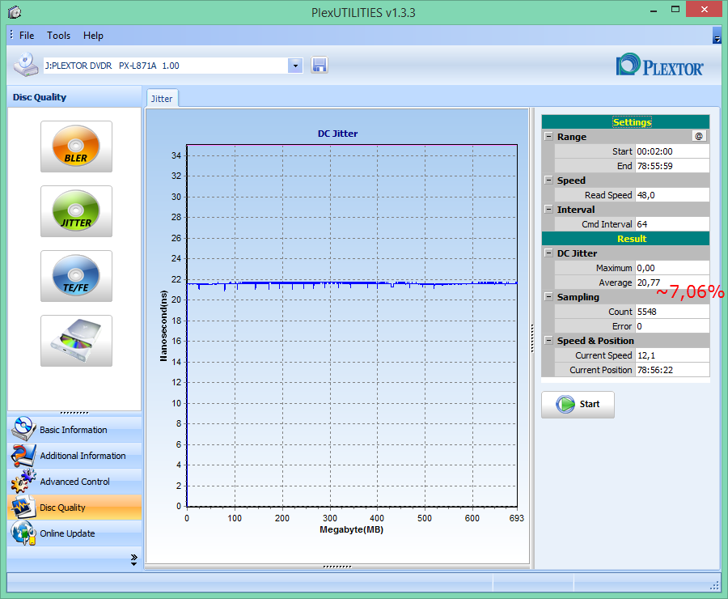The image size is (728, 599).
Task: Open Online Update section
Action: click(x=74, y=533)
